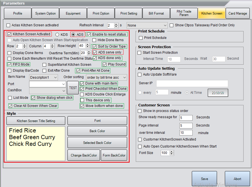The width and height of the screenshot is (252, 187).
Task: Enable Start Screen Protection
Action: click(139, 53)
